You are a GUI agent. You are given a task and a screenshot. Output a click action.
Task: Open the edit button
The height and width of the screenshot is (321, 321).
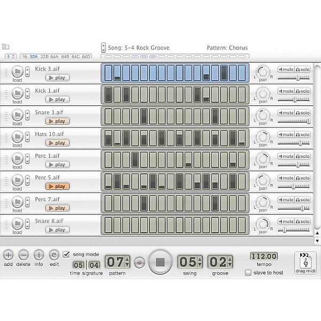click(x=54, y=255)
